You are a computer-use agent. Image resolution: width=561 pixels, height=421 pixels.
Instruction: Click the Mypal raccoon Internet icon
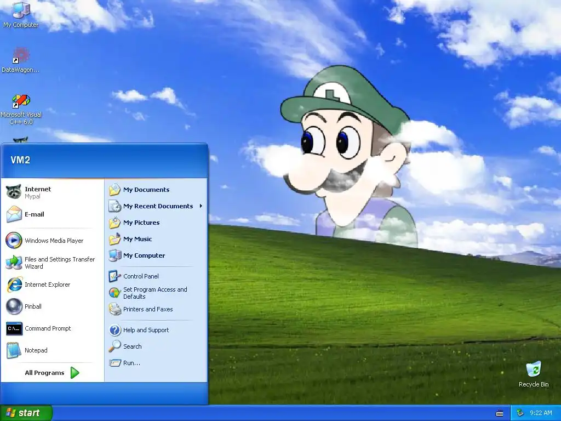click(x=14, y=192)
